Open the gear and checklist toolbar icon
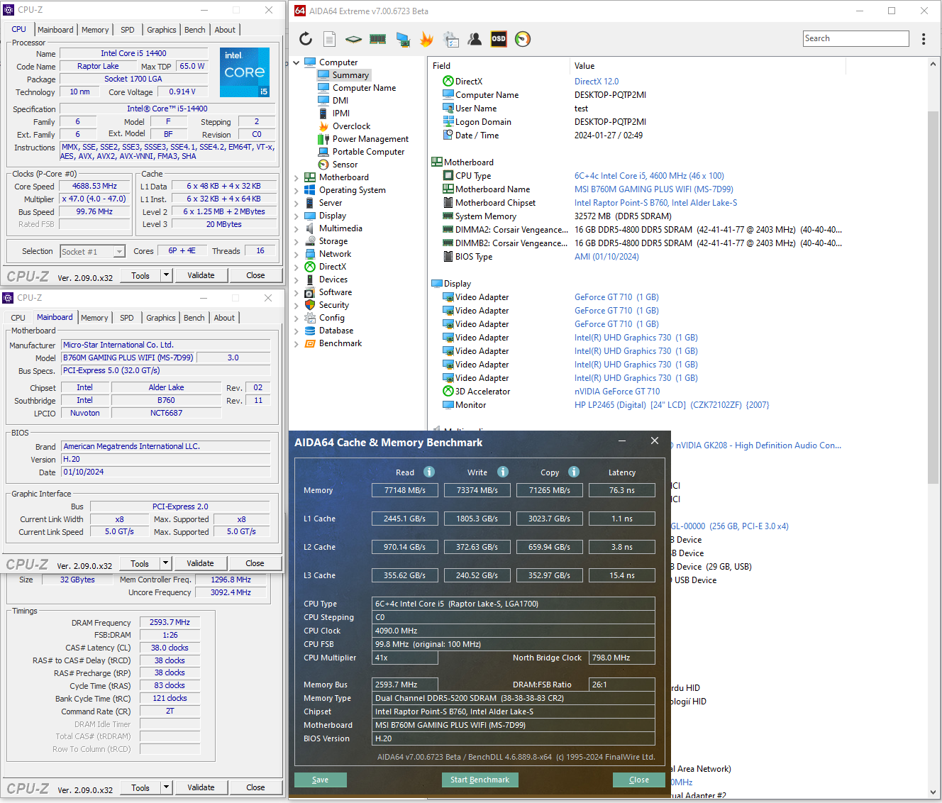Image resolution: width=942 pixels, height=803 pixels. [x=450, y=39]
